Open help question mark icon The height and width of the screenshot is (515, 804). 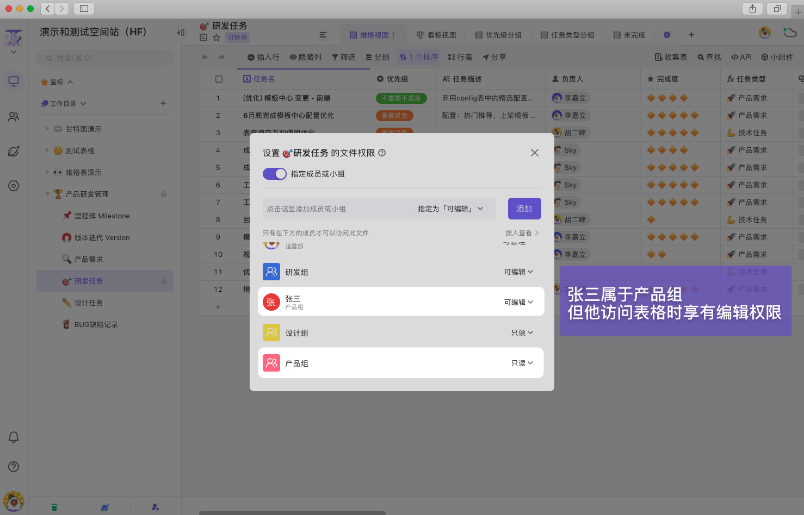tap(14, 467)
